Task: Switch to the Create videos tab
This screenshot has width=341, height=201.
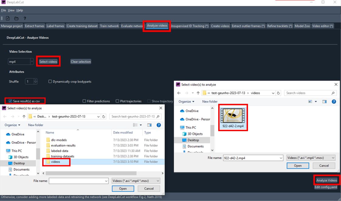Action: [220, 26]
